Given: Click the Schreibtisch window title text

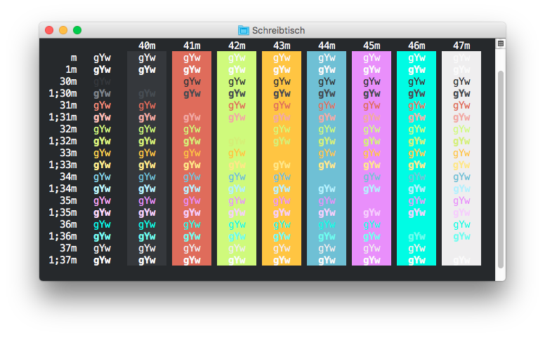Looking at the screenshot, I should (278, 31).
